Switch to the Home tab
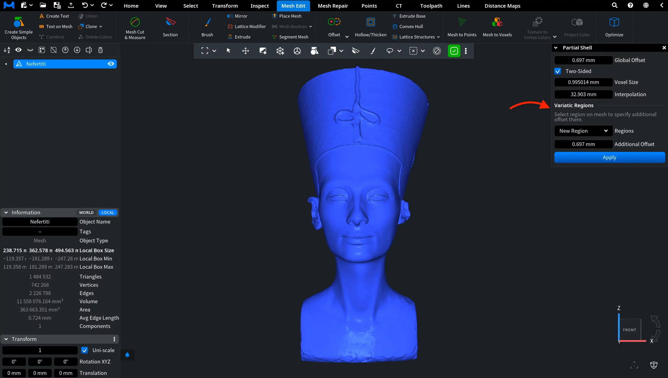The width and height of the screenshot is (668, 378). click(x=131, y=6)
